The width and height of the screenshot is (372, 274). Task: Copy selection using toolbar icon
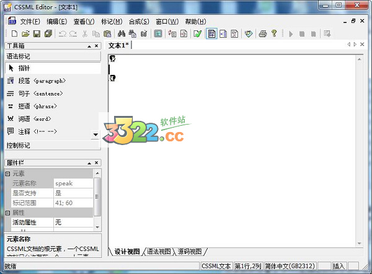pos(96,33)
